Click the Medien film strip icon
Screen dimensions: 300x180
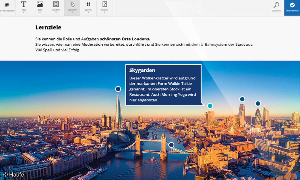click(56, 4)
